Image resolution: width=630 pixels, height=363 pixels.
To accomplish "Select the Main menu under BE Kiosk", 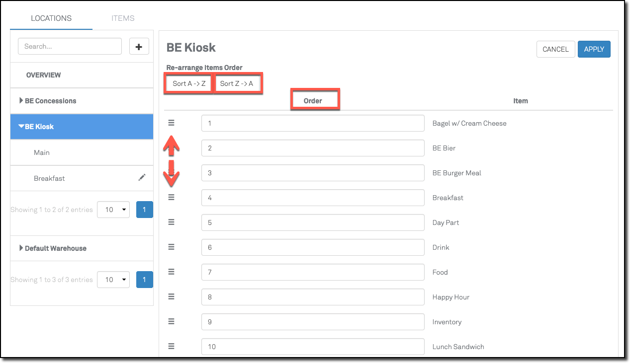I will point(42,152).
